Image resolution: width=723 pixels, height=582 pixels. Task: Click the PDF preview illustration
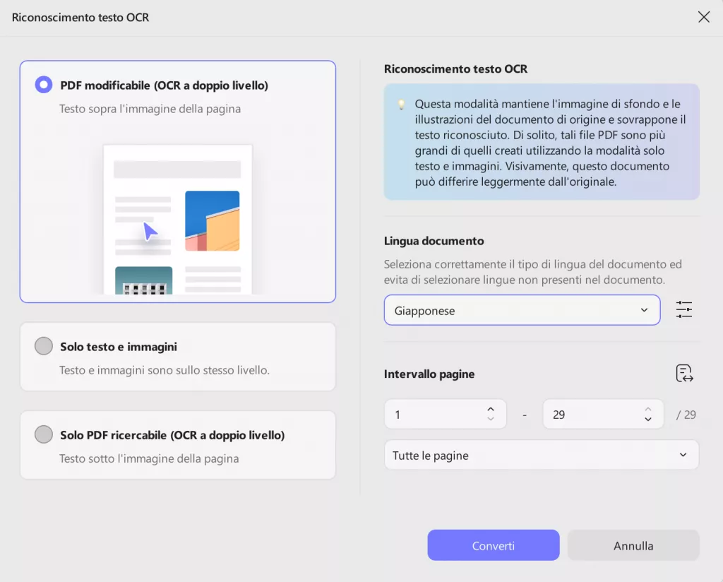pyautogui.click(x=177, y=219)
